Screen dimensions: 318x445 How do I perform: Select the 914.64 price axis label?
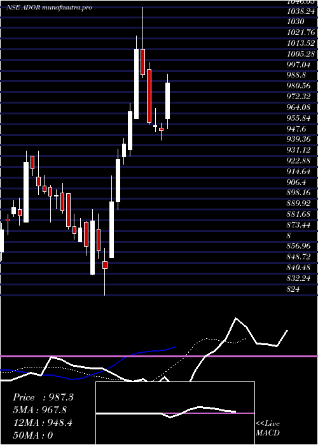click(x=299, y=172)
